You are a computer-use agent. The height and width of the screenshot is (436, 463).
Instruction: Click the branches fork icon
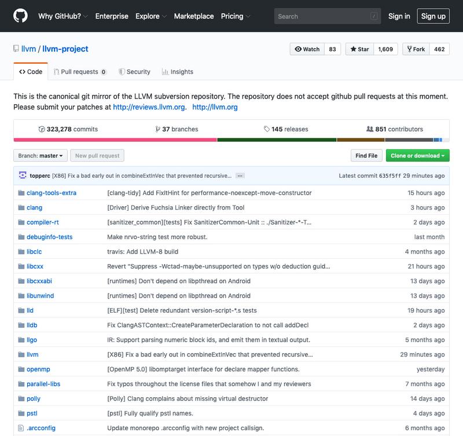(x=157, y=129)
